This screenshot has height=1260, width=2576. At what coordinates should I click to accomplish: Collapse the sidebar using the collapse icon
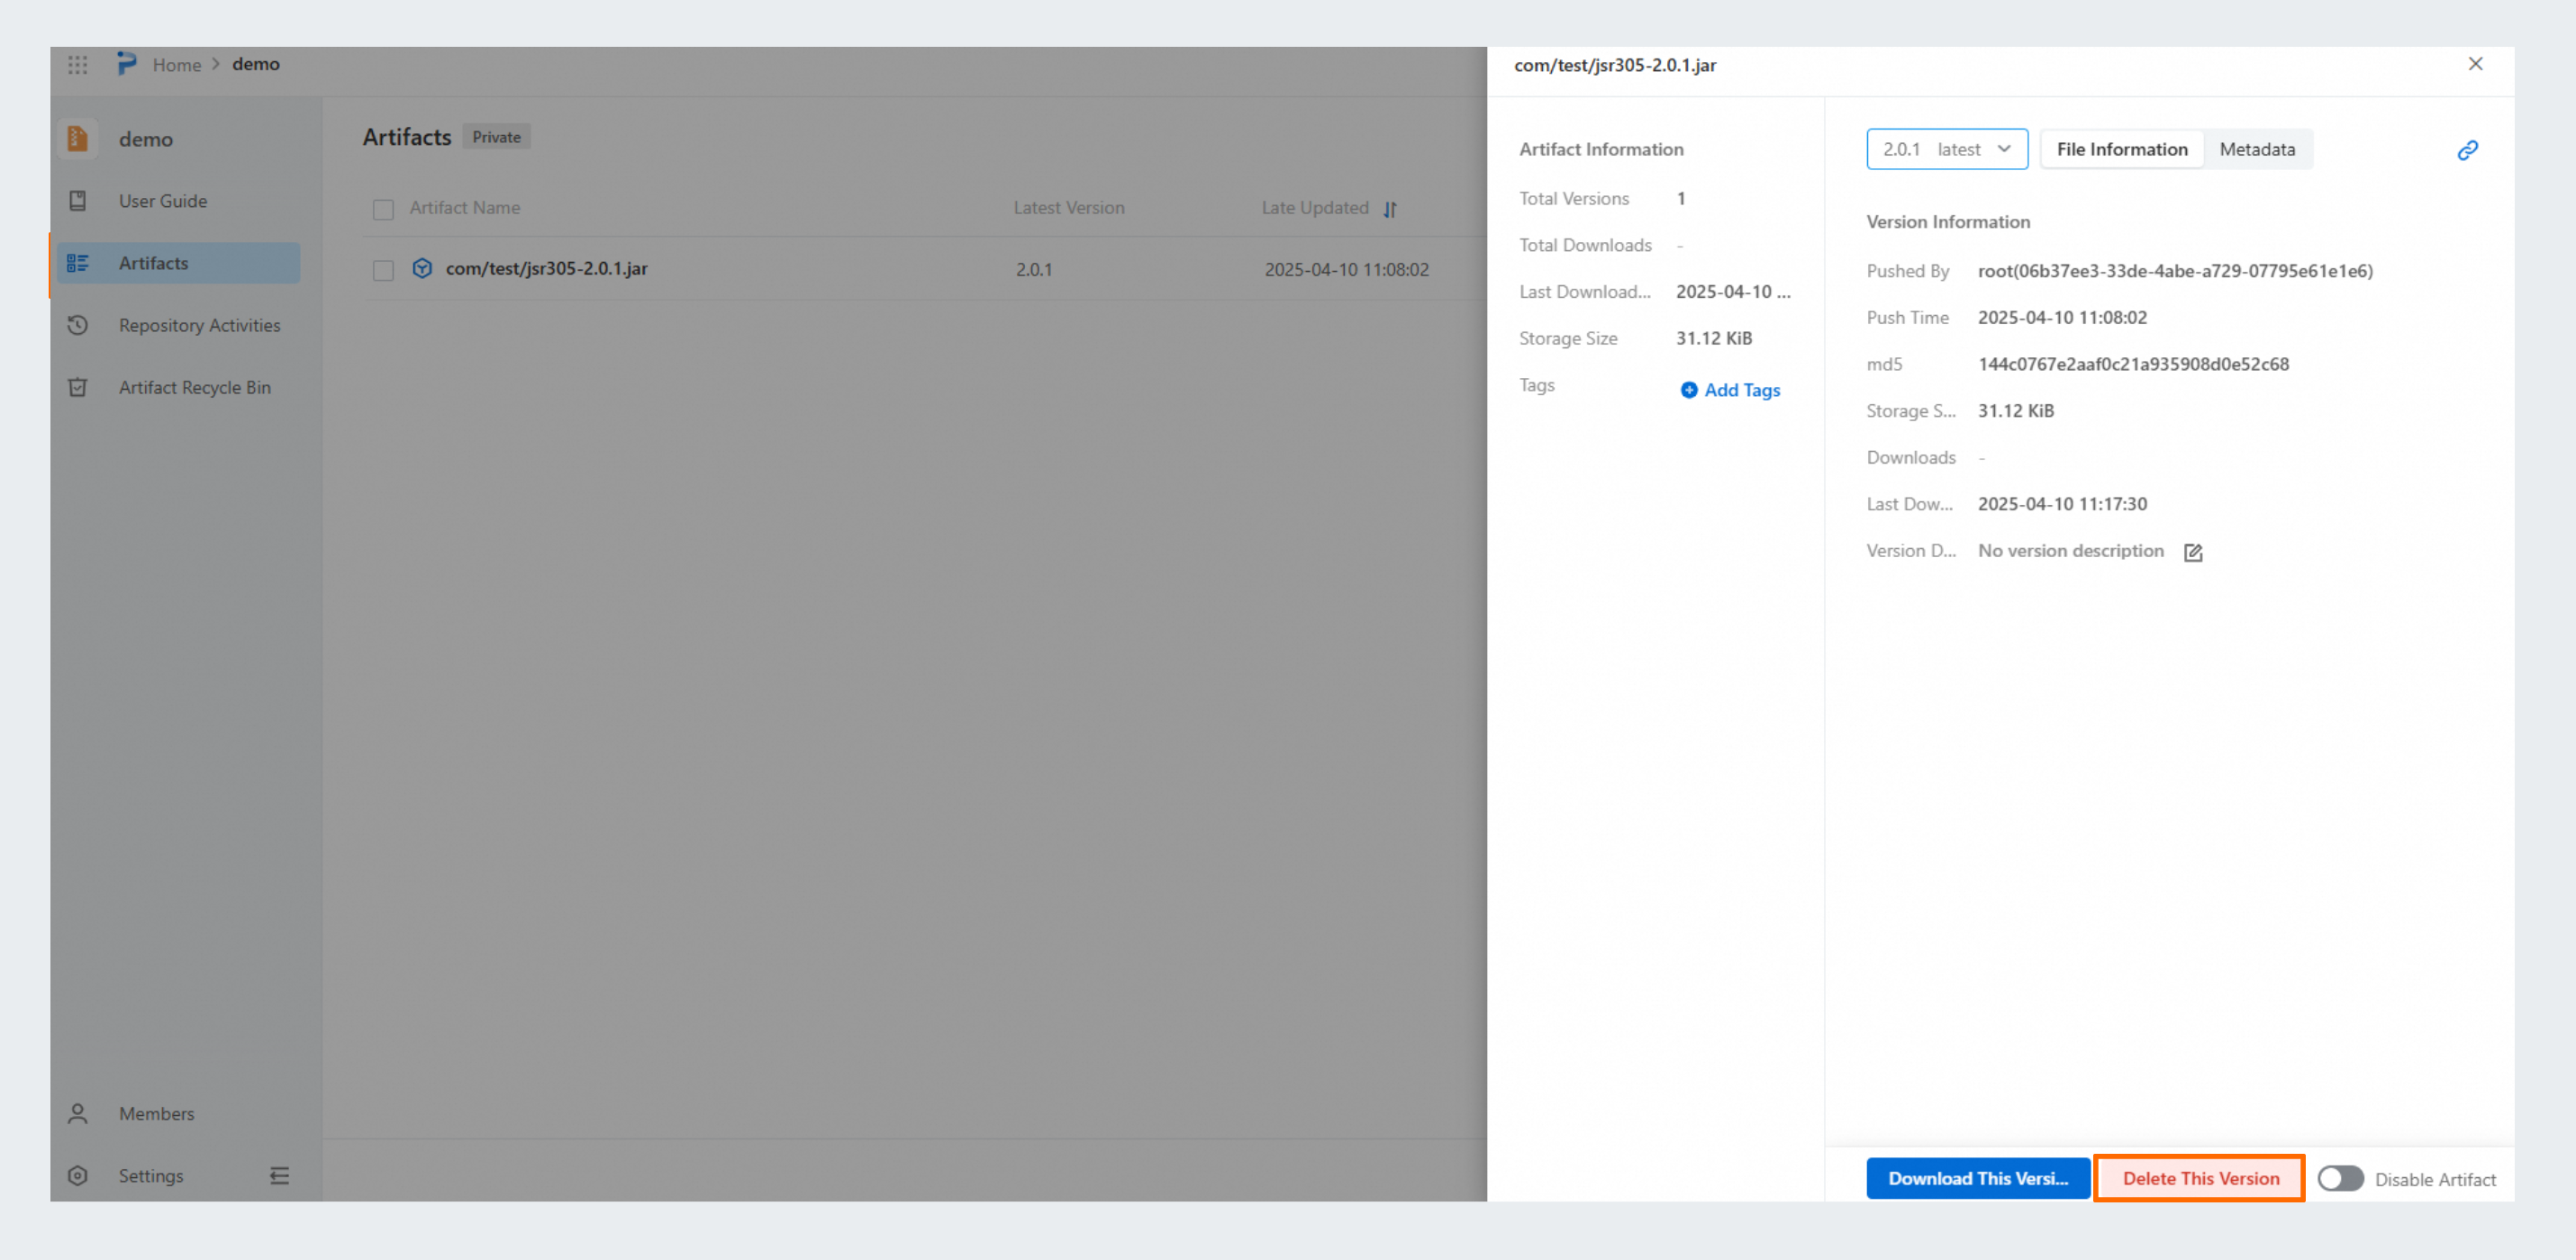(x=279, y=1176)
